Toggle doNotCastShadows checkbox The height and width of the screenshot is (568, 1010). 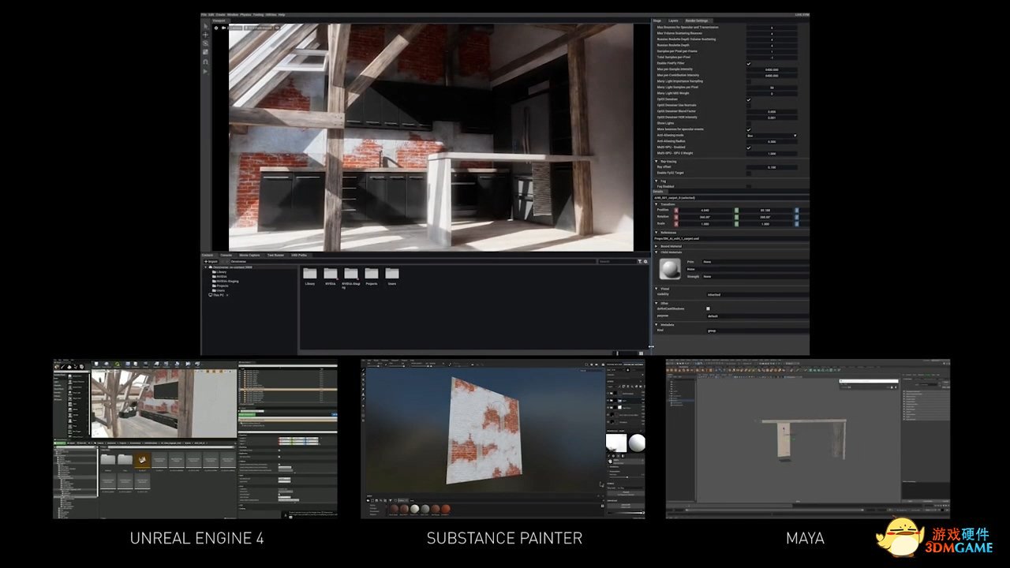(708, 308)
